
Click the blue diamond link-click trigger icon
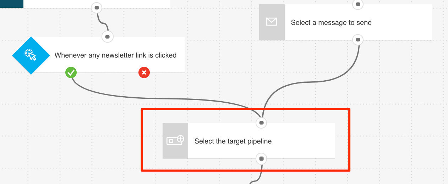(31, 55)
